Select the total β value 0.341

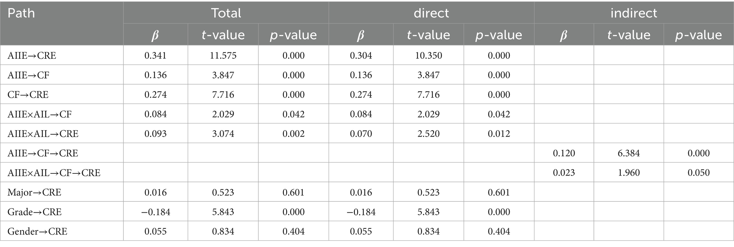155,56
